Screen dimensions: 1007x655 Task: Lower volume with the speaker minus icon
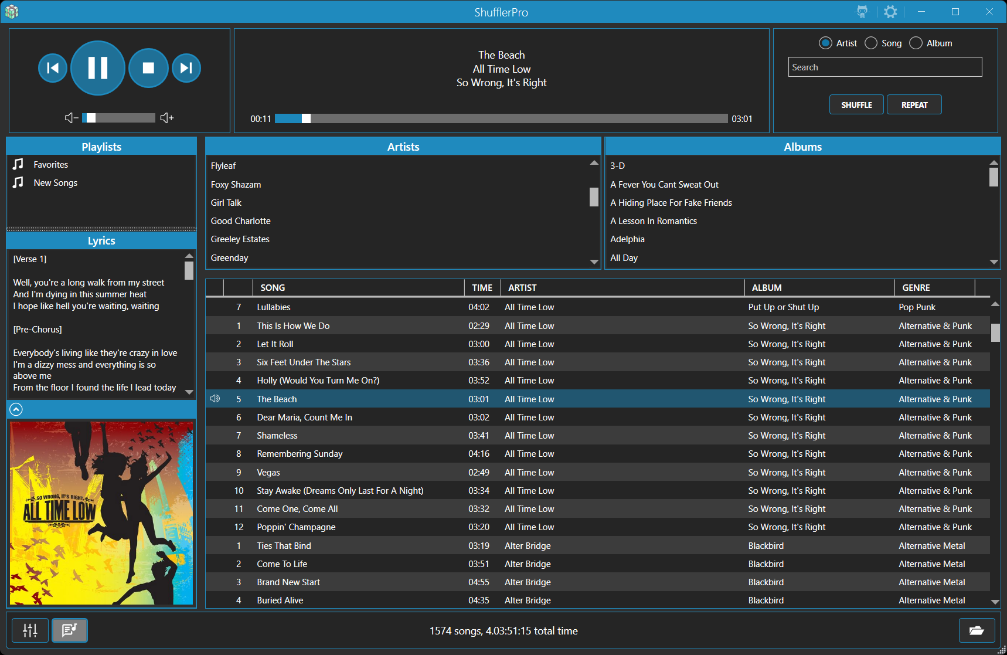click(71, 118)
